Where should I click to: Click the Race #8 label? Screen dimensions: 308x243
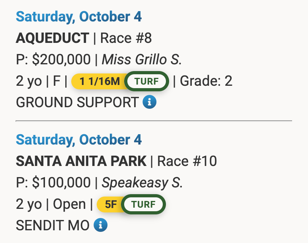tap(126, 39)
